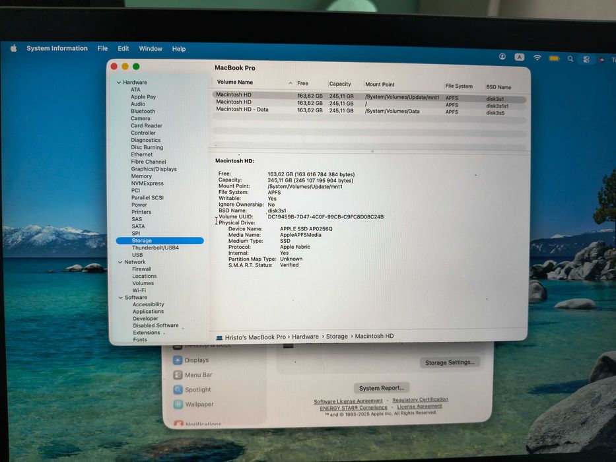Screen dimensions: 616x462
Task: Select NVMExpress in the sidebar
Action: coord(147,183)
